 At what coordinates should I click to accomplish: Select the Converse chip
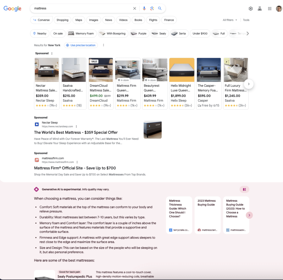pyautogui.click(x=41, y=20)
